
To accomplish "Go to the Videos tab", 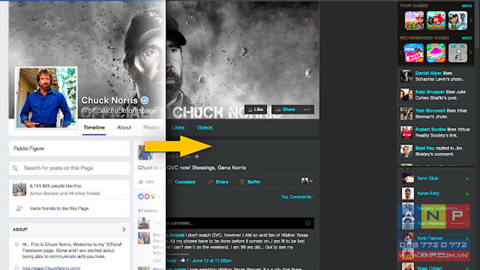I will pyautogui.click(x=205, y=127).
